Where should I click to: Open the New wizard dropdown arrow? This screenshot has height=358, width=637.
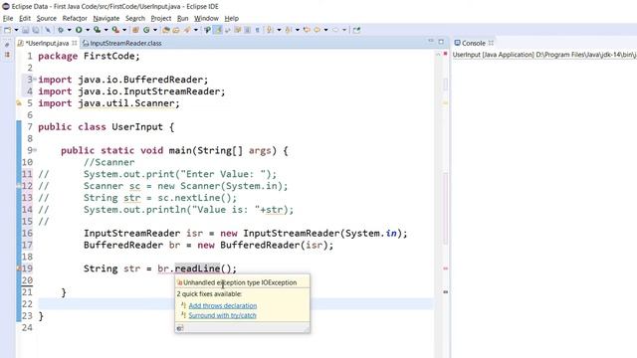(16, 30)
